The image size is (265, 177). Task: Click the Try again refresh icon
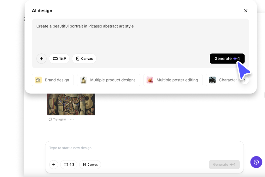pyautogui.click(x=50, y=119)
